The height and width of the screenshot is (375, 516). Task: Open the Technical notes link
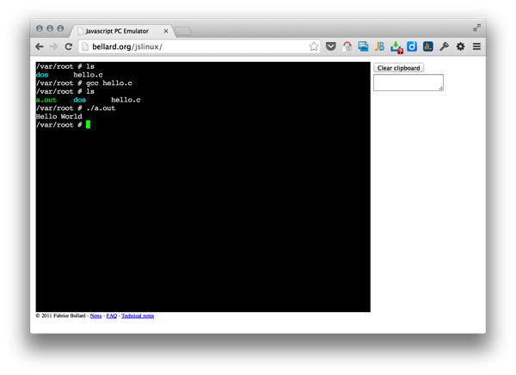[138, 316]
